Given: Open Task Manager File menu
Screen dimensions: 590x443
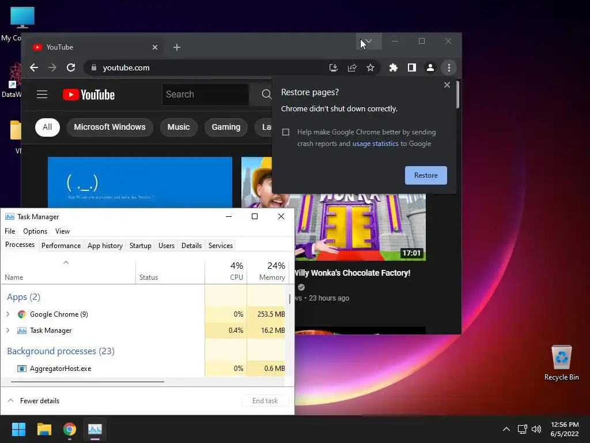Looking at the screenshot, I should click(x=10, y=231).
